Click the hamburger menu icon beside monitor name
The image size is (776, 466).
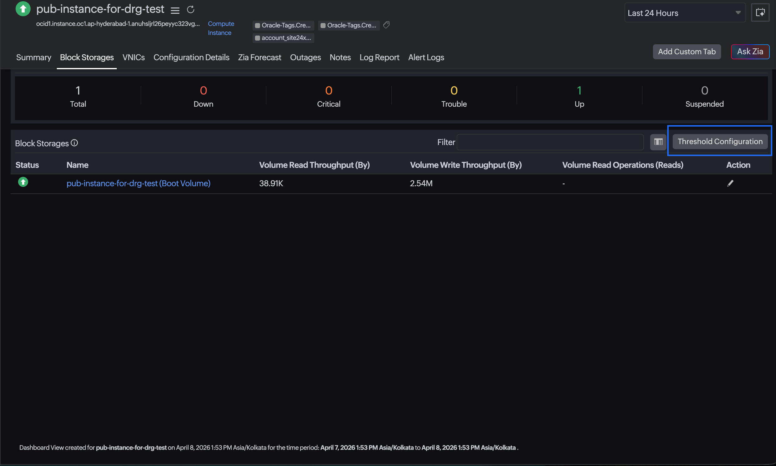pyautogui.click(x=175, y=10)
